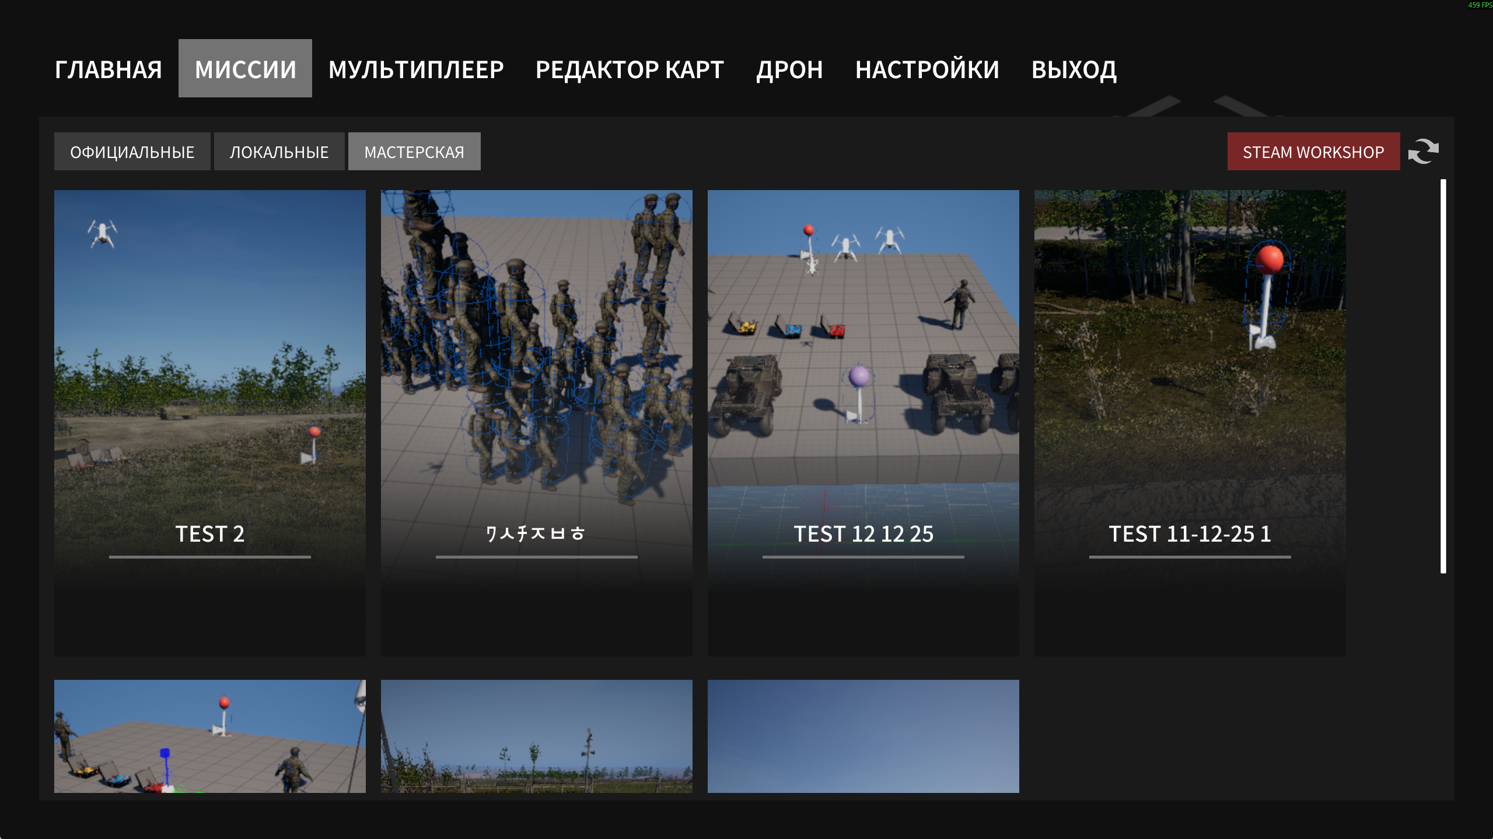
Task: Open the Steam Workshop button
Action: (1313, 152)
